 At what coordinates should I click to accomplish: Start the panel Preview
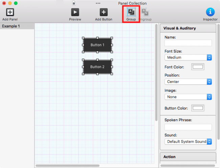(75, 12)
